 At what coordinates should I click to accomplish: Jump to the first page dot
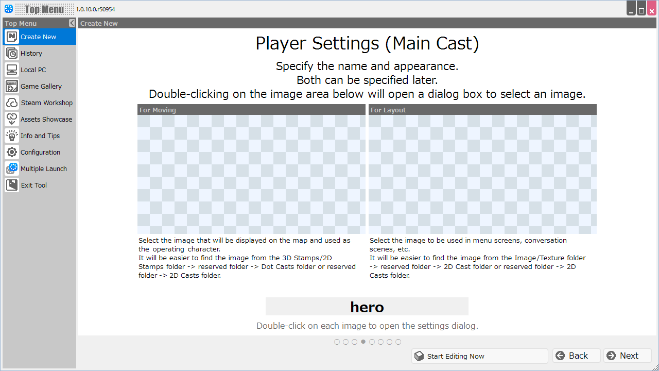(337, 342)
